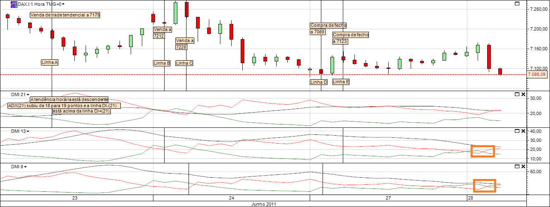The image size is (550, 207).
Task: Click the '7228' annotation box
Action: [x=181, y=47]
